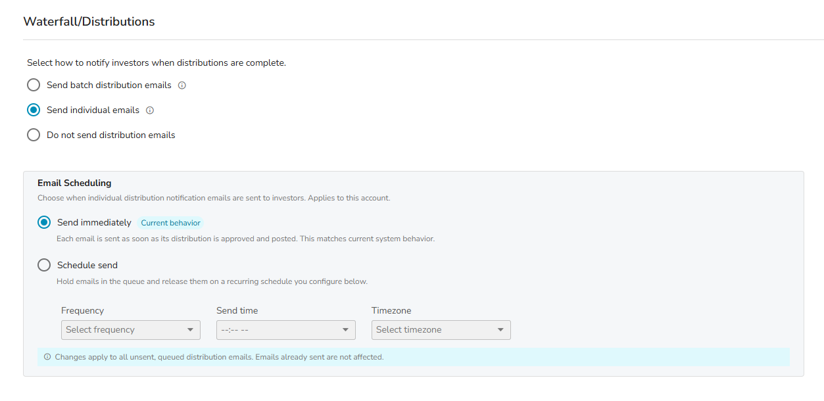824x401 pixels.
Task: Enable the Schedule send radio option
Action: [44, 265]
